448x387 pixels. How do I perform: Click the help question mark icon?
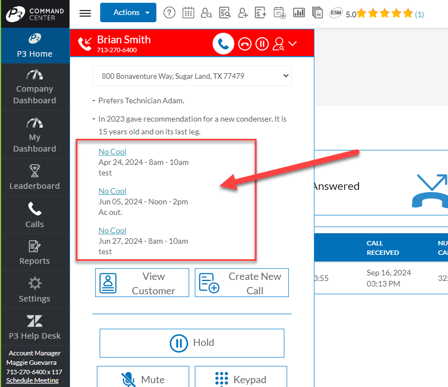pos(169,13)
